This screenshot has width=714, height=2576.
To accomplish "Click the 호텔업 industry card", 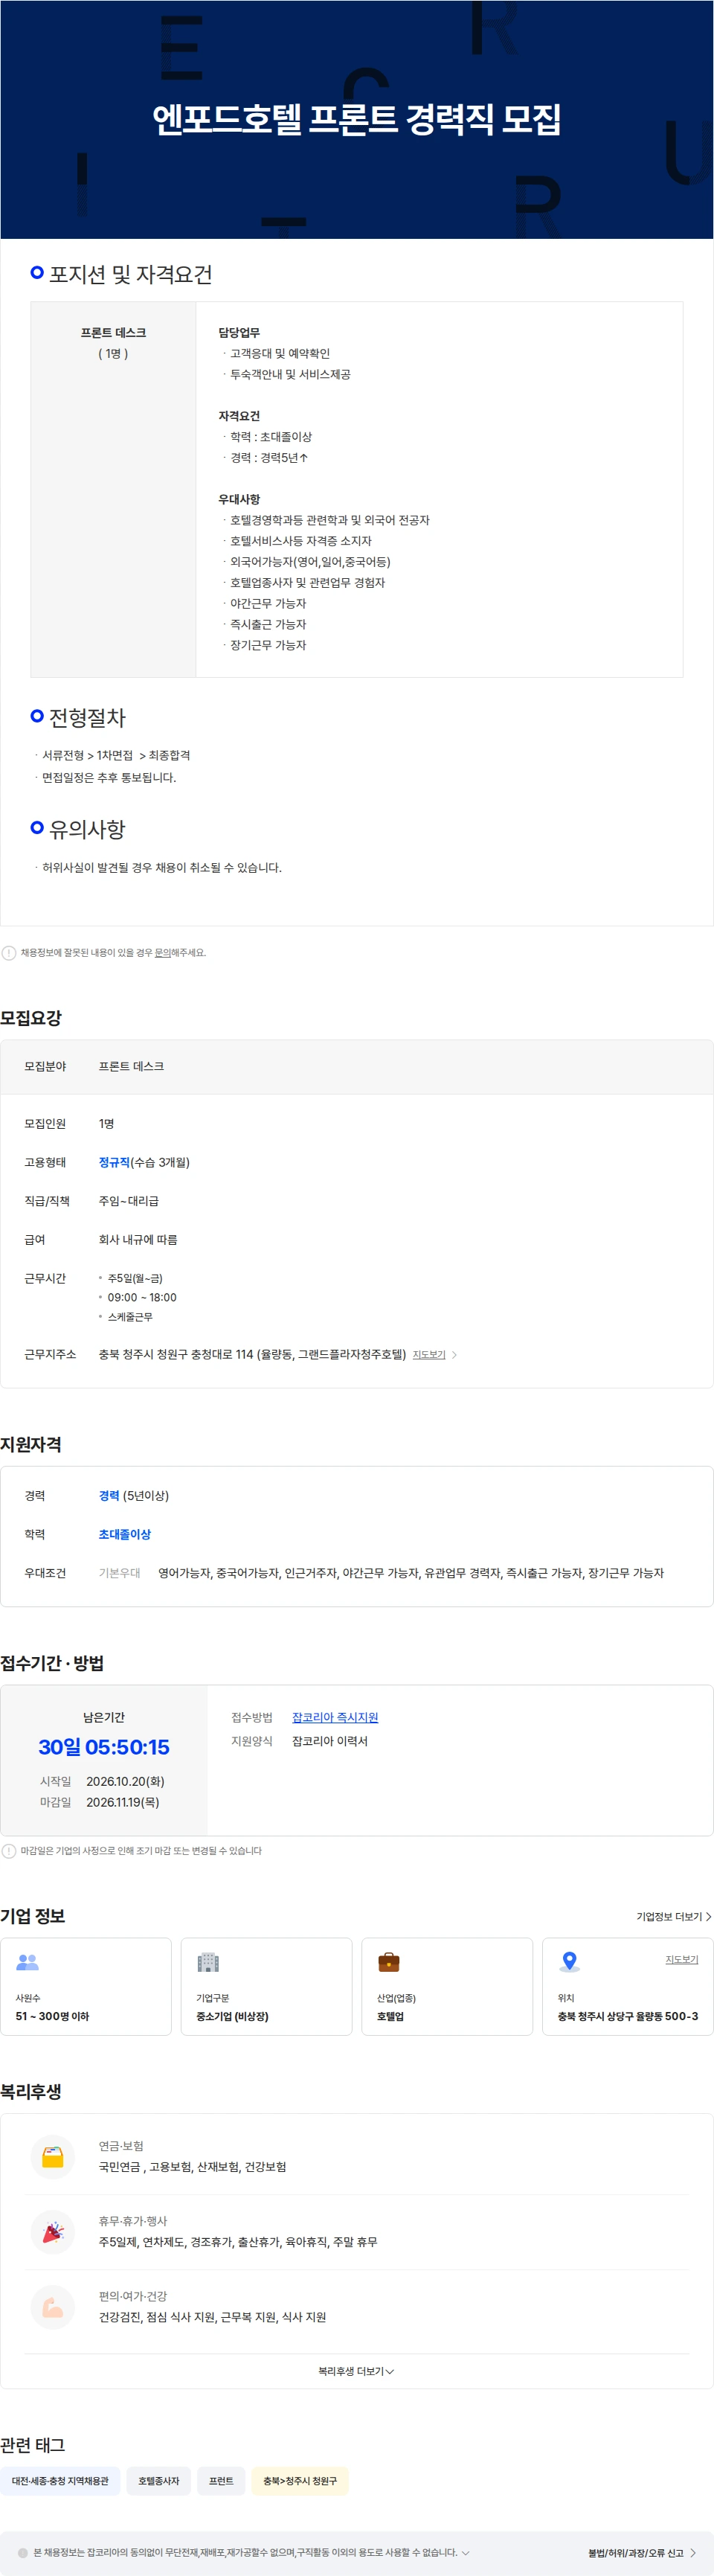I will coord(447,1987).
